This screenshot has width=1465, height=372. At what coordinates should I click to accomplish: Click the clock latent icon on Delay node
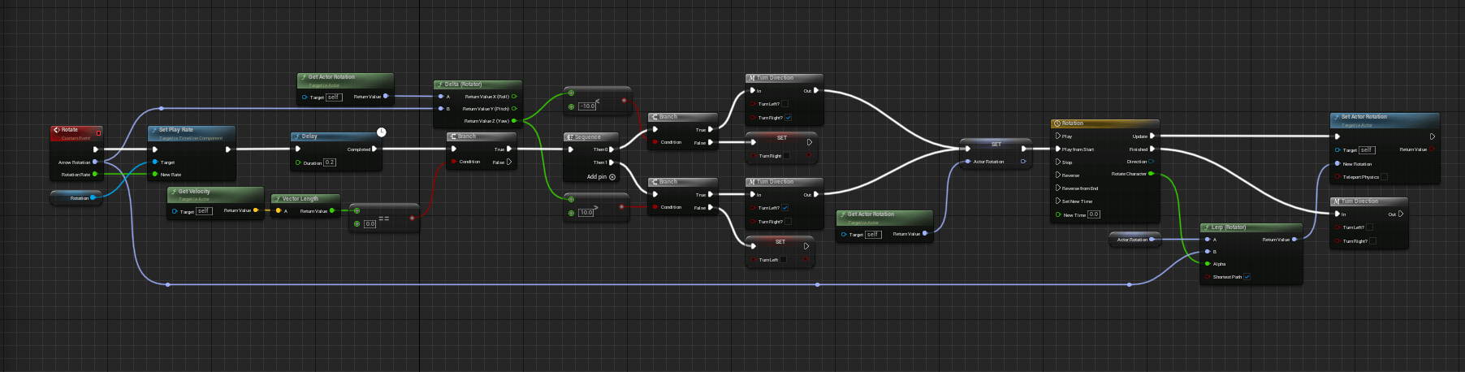[381, 132]
